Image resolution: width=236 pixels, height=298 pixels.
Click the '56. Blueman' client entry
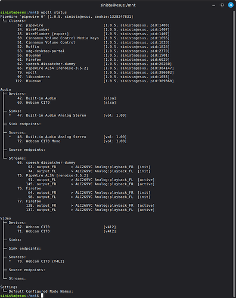94,55
